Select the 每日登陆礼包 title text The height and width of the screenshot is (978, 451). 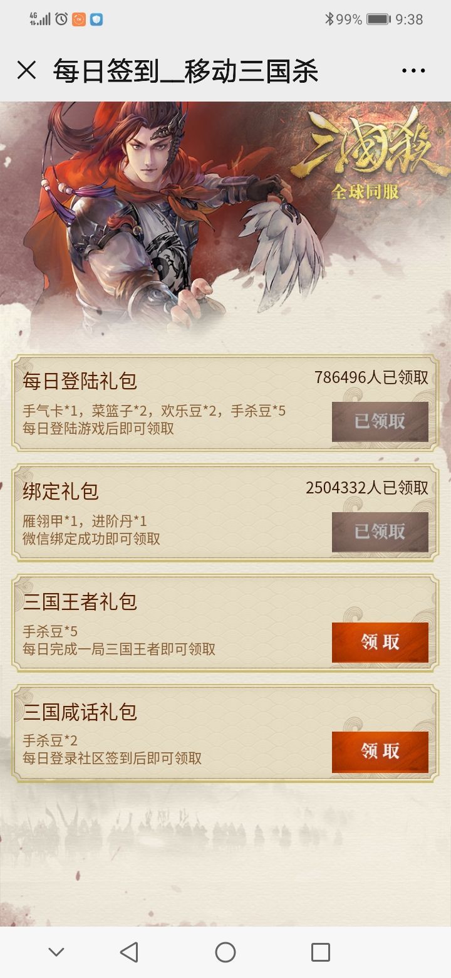click(80, 381)
